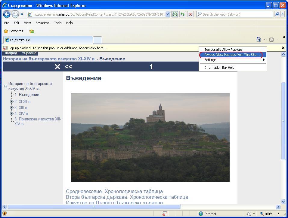This screenshot has width=288, height=218.
Task: Expand the 4. XIV в. tree node
Action: [x=11, y=114]
